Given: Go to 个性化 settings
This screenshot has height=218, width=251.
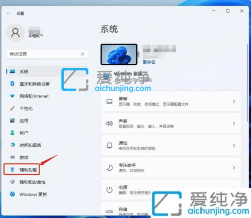Looking at the screenshot, I should point(26,108).
